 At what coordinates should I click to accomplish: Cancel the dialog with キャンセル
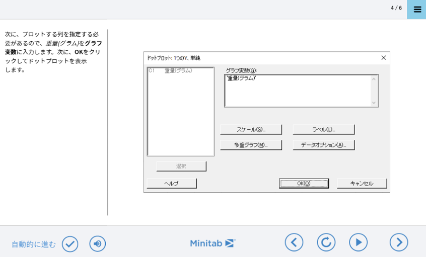(x=362, y=184)
